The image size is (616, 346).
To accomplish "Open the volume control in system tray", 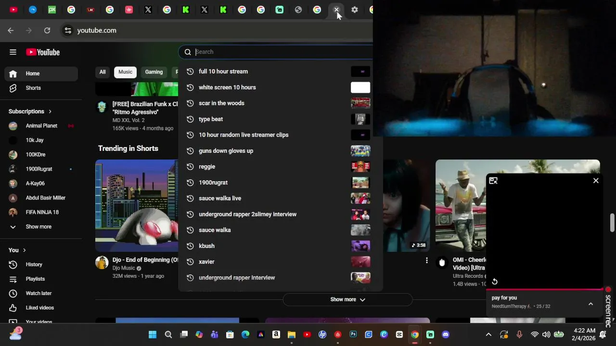I will pyautogui.click(x=546, y=334).
